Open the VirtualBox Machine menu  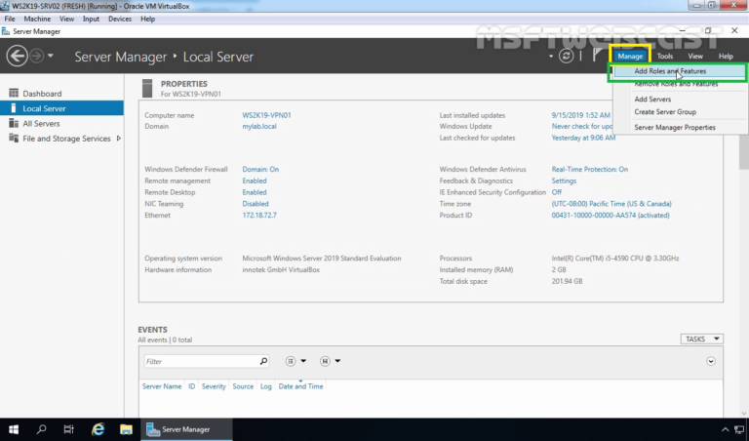[x=37, y=19]
